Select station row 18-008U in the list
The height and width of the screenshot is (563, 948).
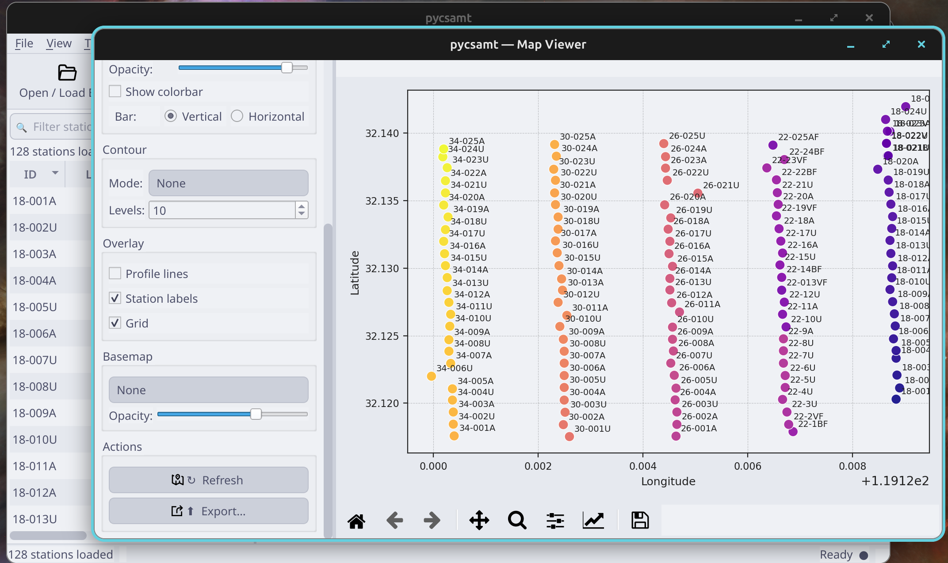coord(50,387)
